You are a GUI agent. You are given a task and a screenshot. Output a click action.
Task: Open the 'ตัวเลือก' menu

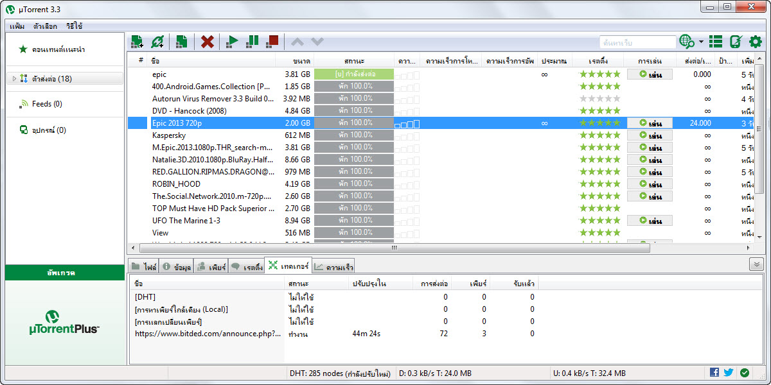[45, 26]
